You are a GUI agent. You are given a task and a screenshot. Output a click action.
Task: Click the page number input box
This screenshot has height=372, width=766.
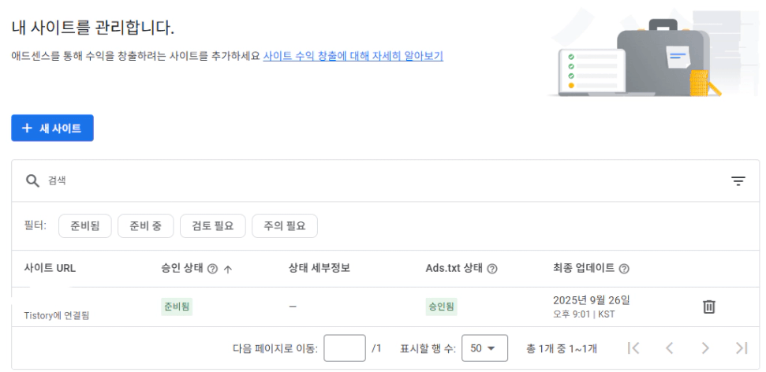(x=345, y=348)
